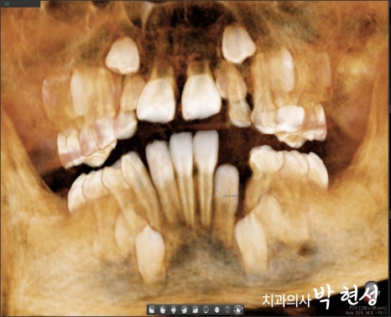Click the unerupted tooth near the lower jaw's bottom edge
The width and height of the screenshot is (391, 317).
150,253
